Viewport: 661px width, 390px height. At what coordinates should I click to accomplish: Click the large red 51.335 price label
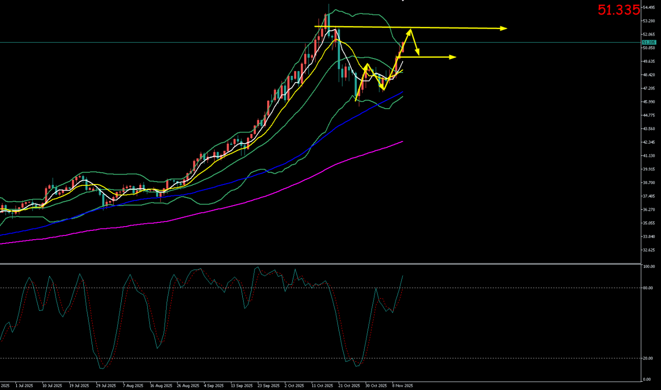[618, 10]
